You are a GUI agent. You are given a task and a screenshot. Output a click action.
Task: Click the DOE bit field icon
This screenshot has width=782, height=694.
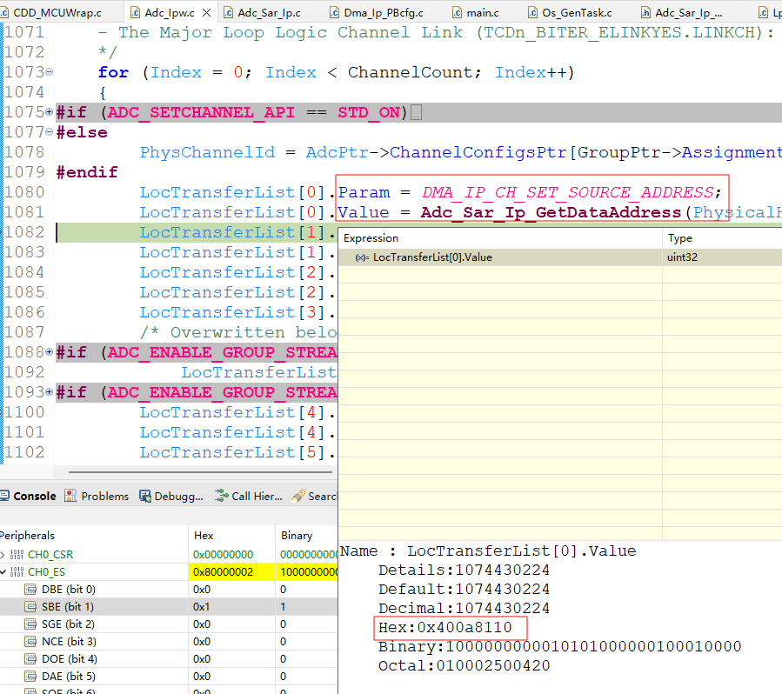tap(30, 659)
